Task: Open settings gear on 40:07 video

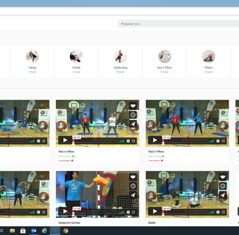Action: pyautogui.click(x=128, y=141)
